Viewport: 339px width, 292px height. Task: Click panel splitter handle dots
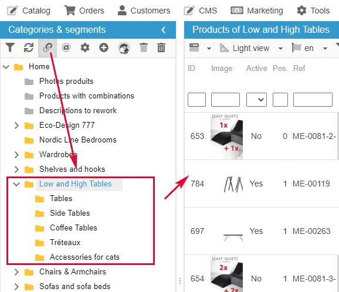180,281
